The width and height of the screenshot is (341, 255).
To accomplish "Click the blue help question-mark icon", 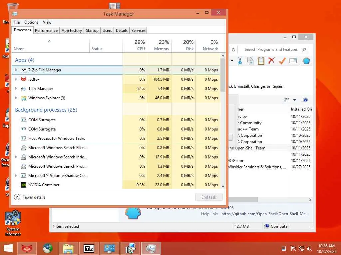I will point(305,100).
